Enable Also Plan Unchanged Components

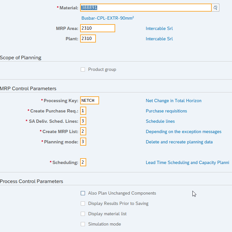pos(83,193)
